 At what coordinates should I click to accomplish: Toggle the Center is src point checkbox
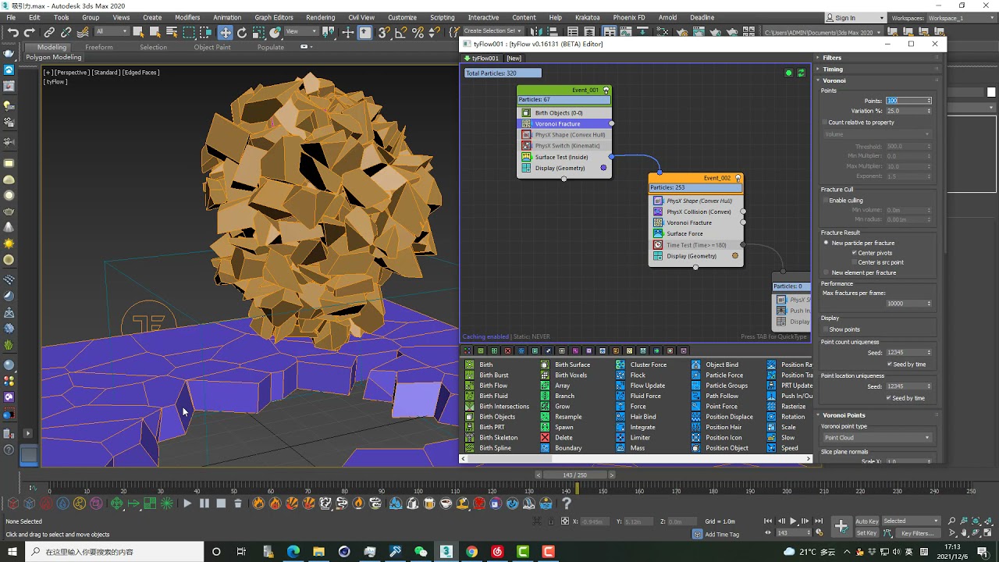[x=854, y=262]
